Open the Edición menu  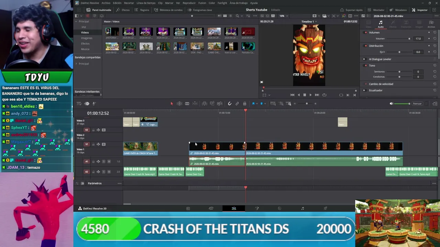coord(117,3)
